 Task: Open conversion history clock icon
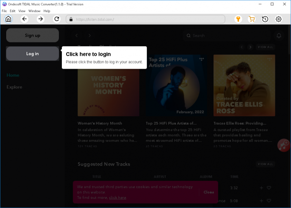point(265,19)
